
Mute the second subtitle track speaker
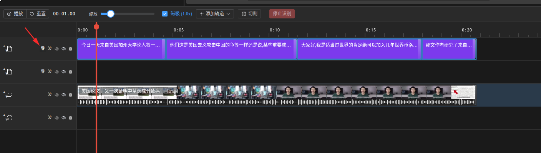[56, 72]
